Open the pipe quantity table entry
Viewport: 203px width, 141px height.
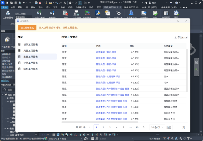30,57
